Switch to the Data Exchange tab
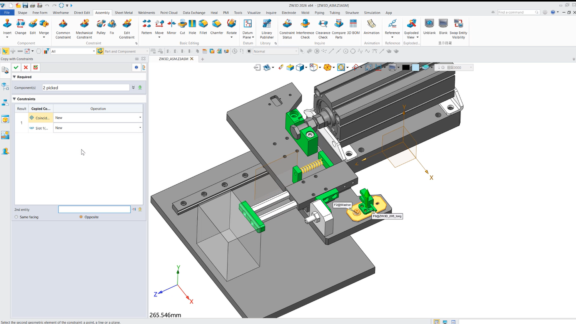The image size is (576, 324). coord(194,13)
